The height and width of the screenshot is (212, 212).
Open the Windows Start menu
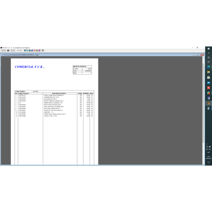[x=209, y=49]
